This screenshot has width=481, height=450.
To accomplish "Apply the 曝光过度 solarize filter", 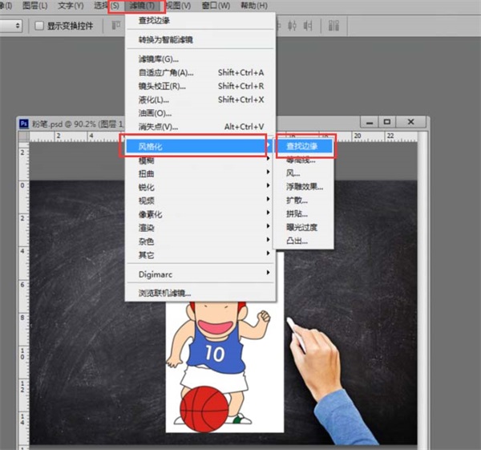I will point(303,228).
